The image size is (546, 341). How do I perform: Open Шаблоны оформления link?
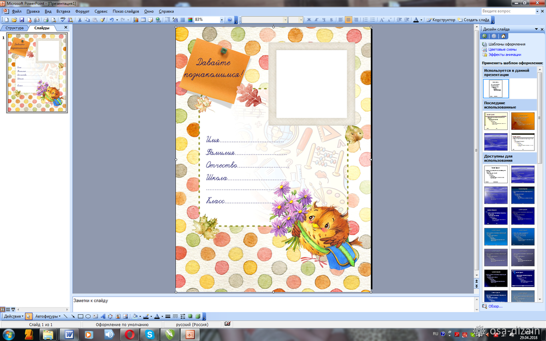coord(507,44)
